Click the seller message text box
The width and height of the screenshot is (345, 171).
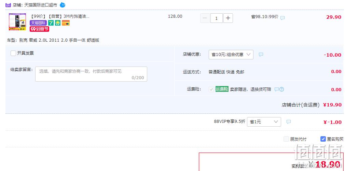tap(91, 74)
